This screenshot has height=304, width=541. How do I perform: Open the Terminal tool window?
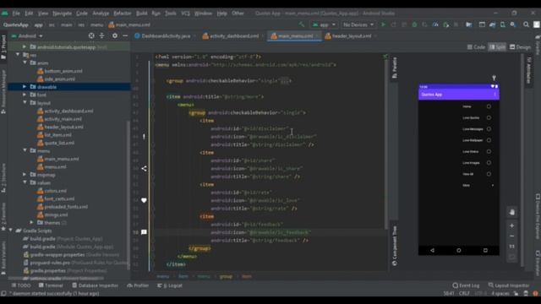tap(51, 285)
